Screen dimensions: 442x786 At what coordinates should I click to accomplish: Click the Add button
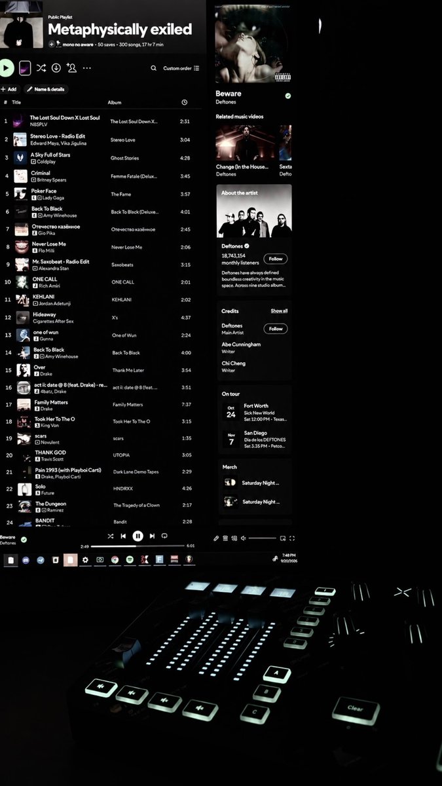[x=9, y=89]
